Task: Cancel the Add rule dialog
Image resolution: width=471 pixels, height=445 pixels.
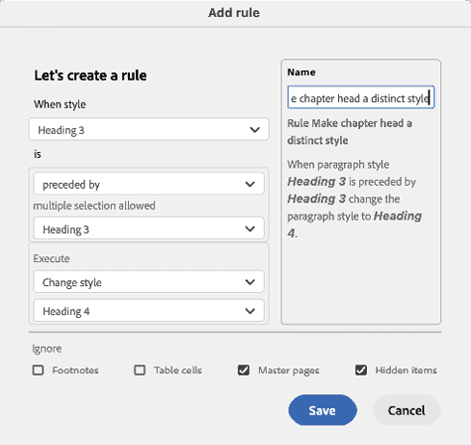Action: pyautogui.click(x=407, y=410)
